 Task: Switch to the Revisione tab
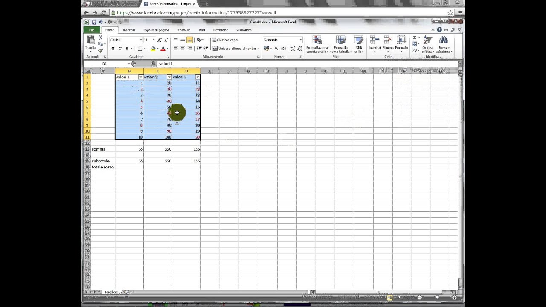221,30
